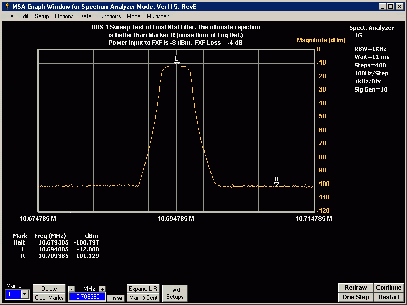This screenshot has height=305, width=407.
Task: Minimize the MSA Graph Window
Action: tap(382, 7)
